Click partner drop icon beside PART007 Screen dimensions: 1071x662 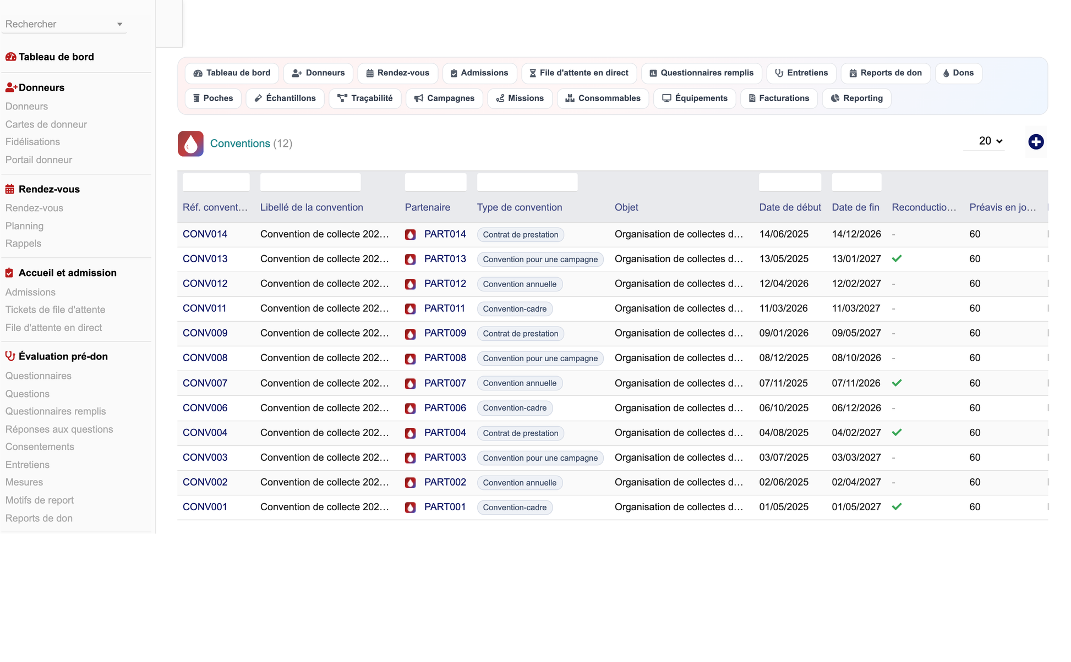point(411,384)
